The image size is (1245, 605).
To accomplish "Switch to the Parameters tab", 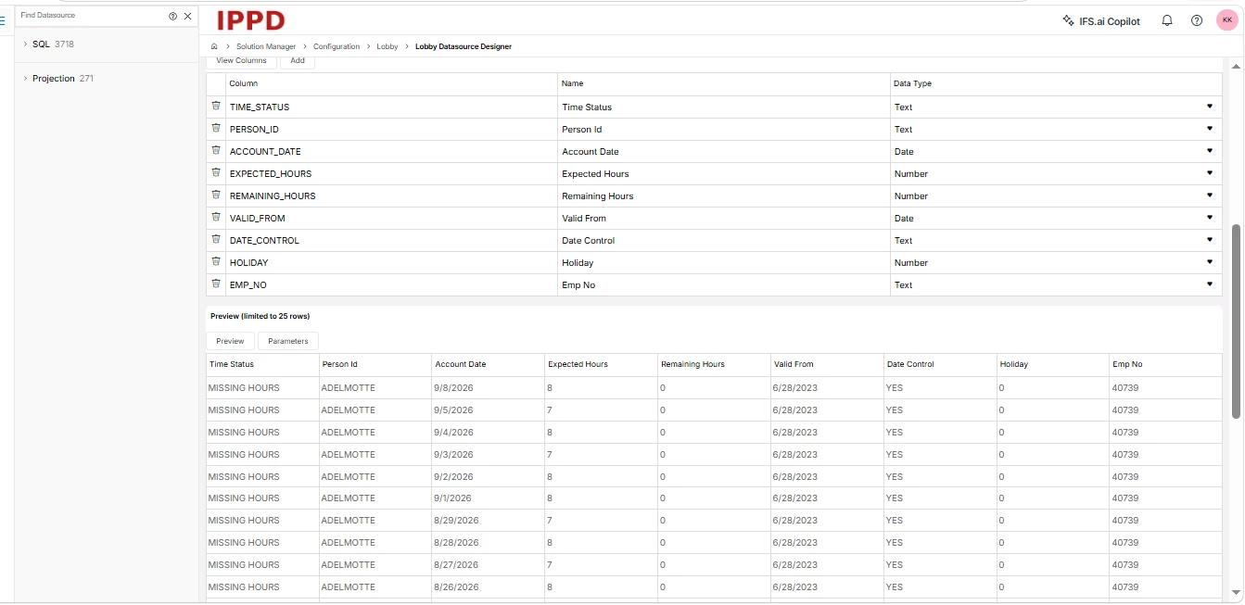I will click(x=288, y=341).
